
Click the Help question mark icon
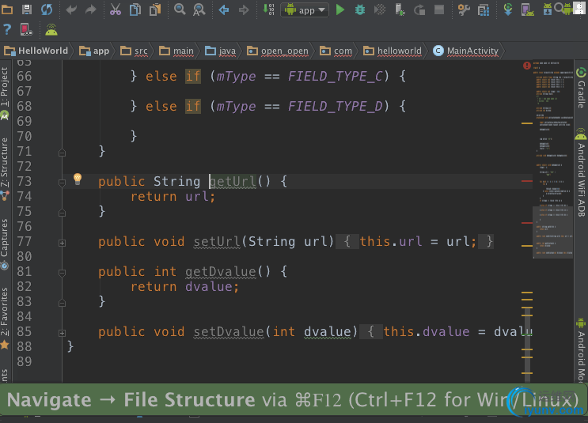click(x=7, y=30)
